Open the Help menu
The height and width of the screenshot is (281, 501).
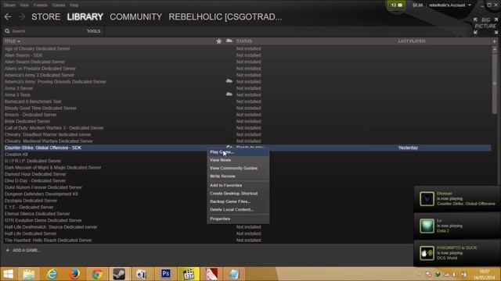click(x=74, y=5)
